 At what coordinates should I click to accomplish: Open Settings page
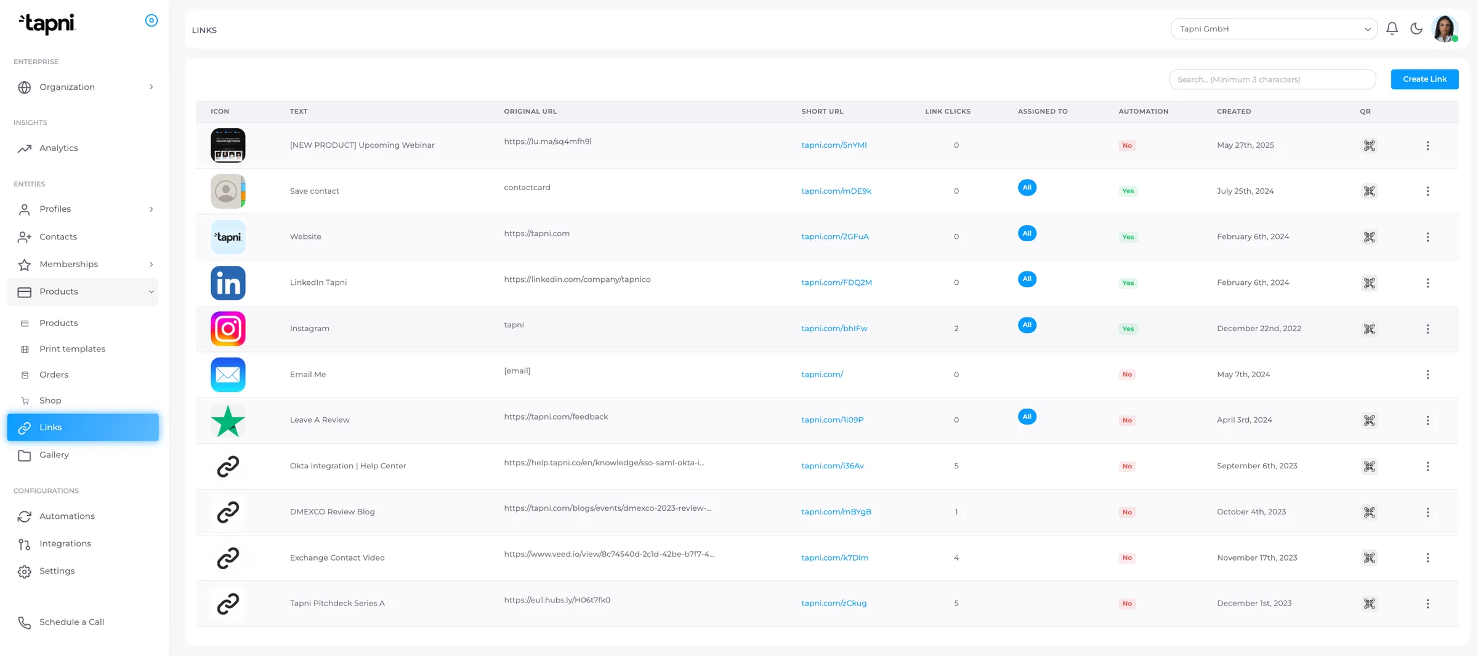(x=83, y=571)
